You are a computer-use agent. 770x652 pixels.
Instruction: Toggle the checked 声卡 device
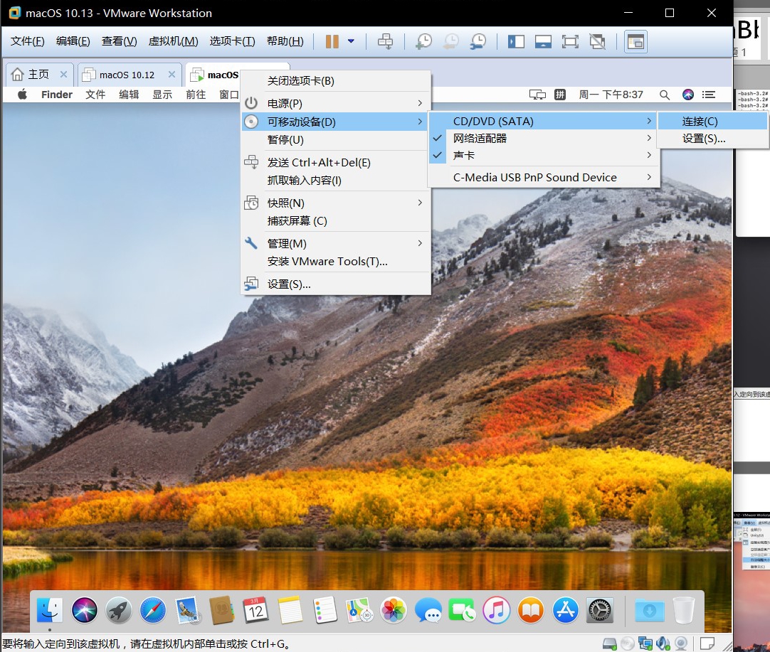[544, 156]
